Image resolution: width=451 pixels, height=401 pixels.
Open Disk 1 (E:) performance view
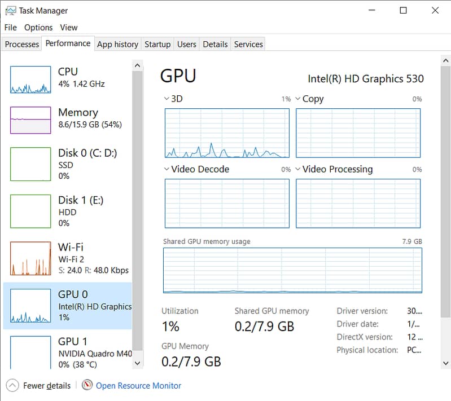coord(80,211)
